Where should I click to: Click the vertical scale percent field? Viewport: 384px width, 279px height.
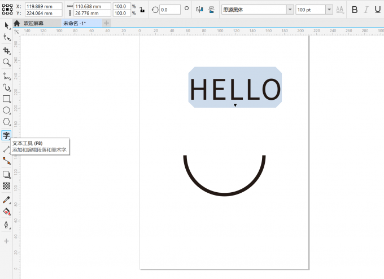(122, 13)
